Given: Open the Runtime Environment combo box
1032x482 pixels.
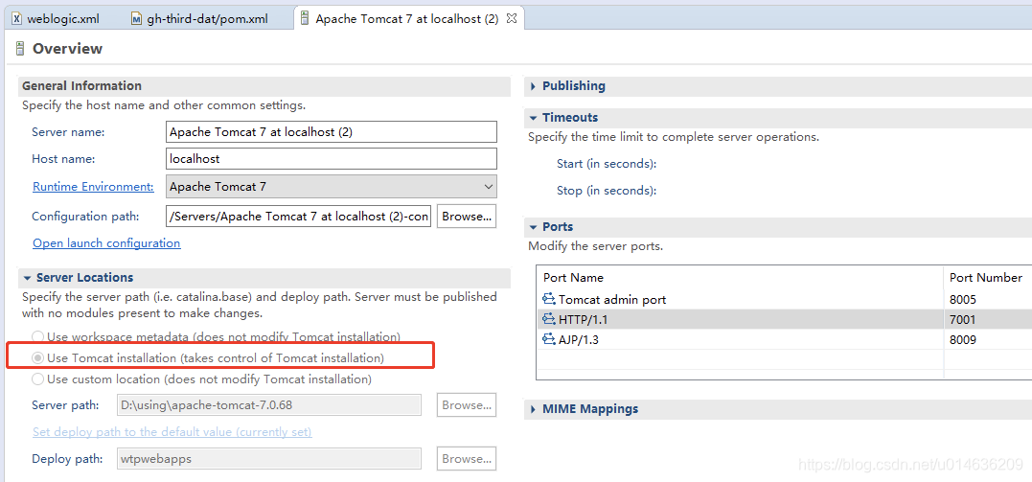Looking at the screenshot, I should (x=332, y=186).
